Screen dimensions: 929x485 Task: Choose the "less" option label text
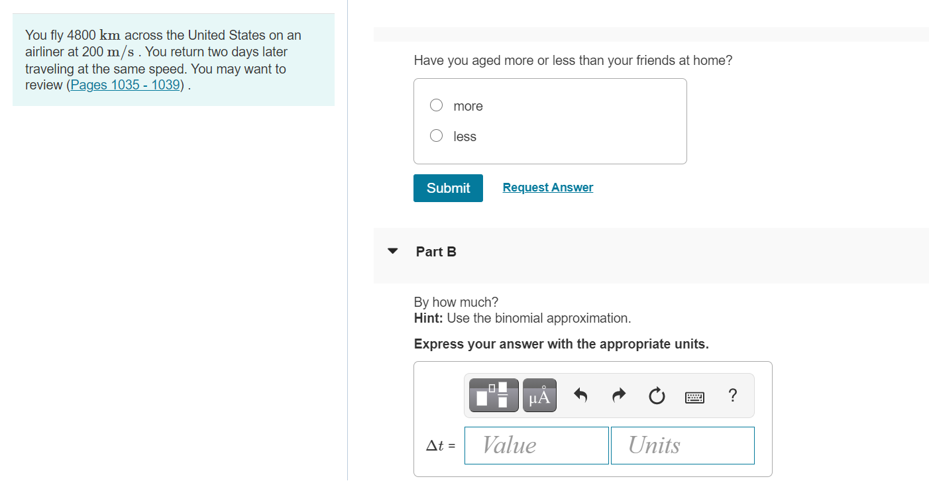[465, 136]
